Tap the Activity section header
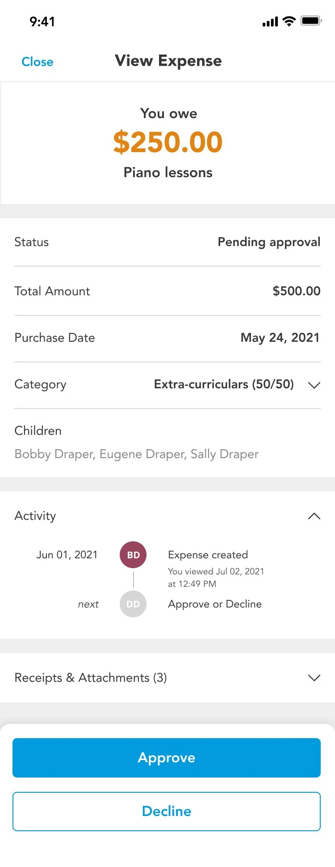335x867 pixels. (167, 516)
